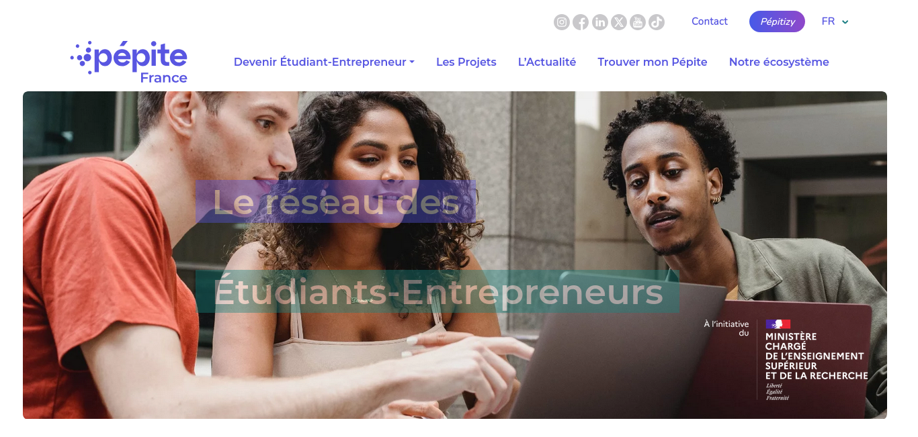Click the 'Le réseau des' banner heading
Viewport: 918px width, 437px height.
click(336, 201)
